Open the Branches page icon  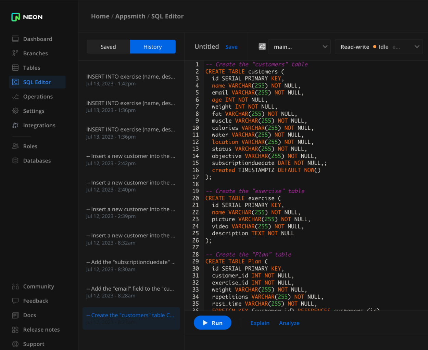15,53
